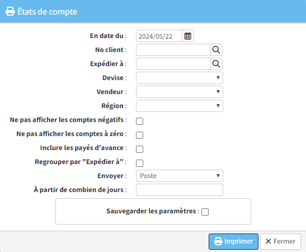Check Ne pas afficher les comptes à zéro

(x=139, y=135)
